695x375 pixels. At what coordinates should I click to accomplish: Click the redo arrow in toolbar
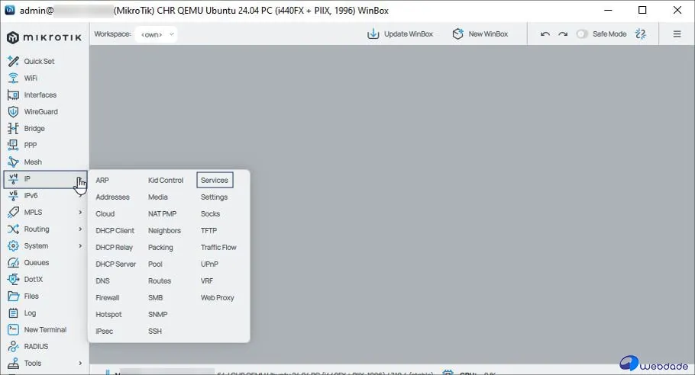[x=563, y=34]
